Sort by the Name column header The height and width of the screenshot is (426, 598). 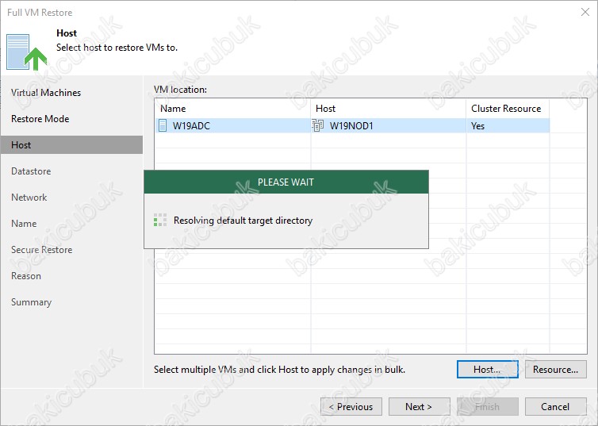232,109
